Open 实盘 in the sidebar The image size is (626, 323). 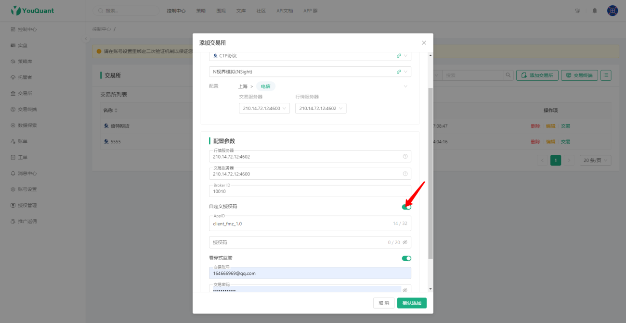click(x=19, y=45)
